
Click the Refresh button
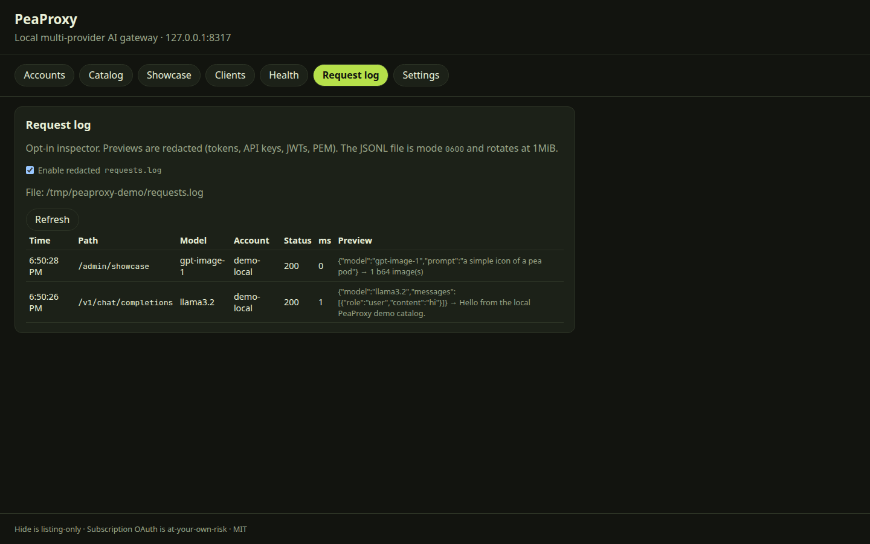tap(53, 219)
